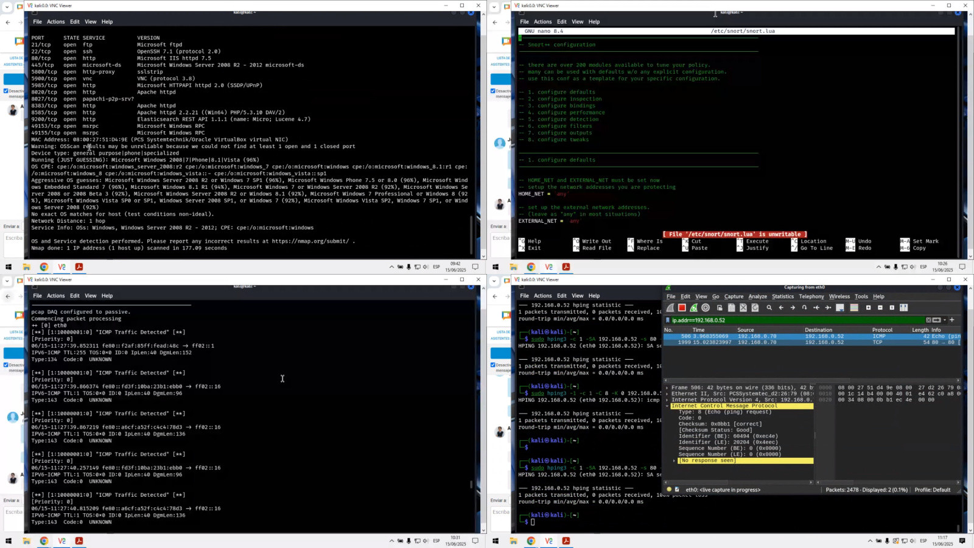Open the Statistics menu in Wireshark
Screen dimensions: 974x548
point(782,297)
